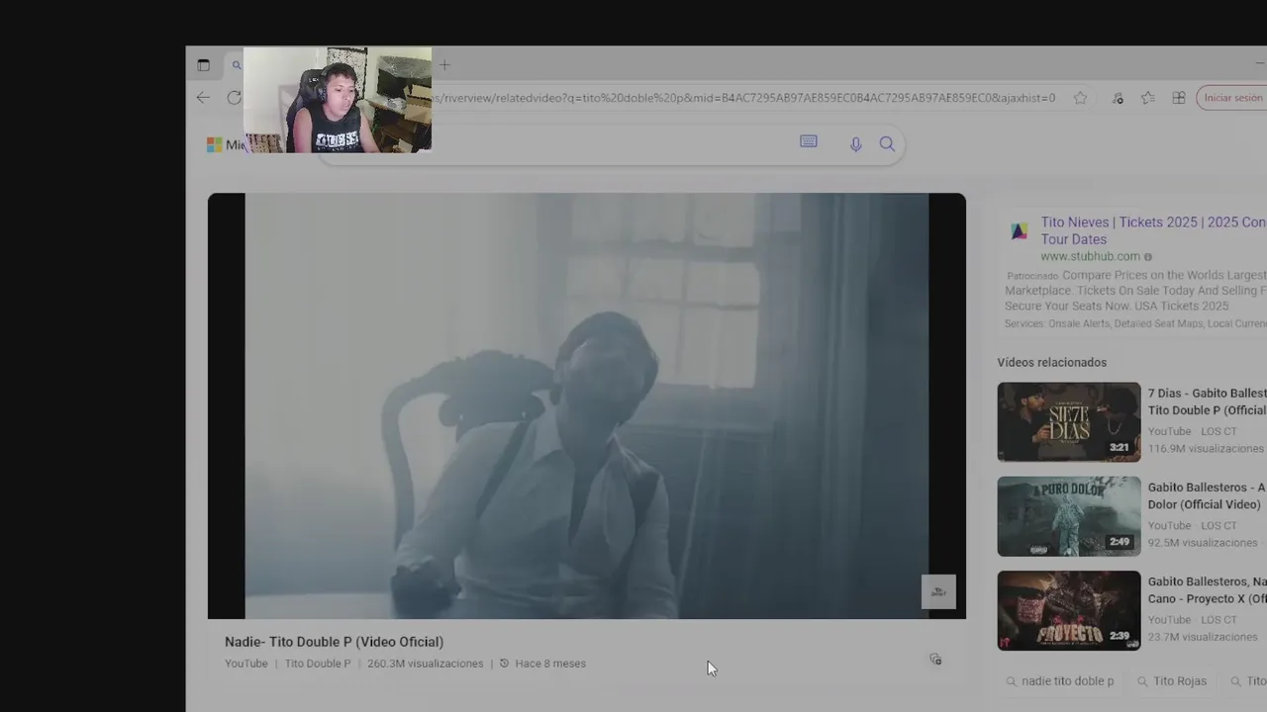
Task: Reload the current page
Action: (x=234, y=97)
